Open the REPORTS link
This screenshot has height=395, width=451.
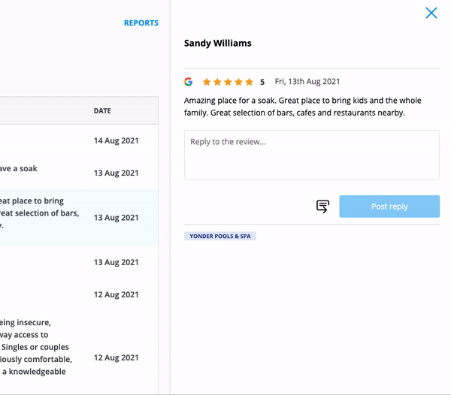click(141, 23)
